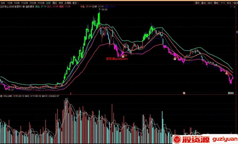Click the diamond icon at chart top-right
238x144 pixels.
tap(231, 7)
